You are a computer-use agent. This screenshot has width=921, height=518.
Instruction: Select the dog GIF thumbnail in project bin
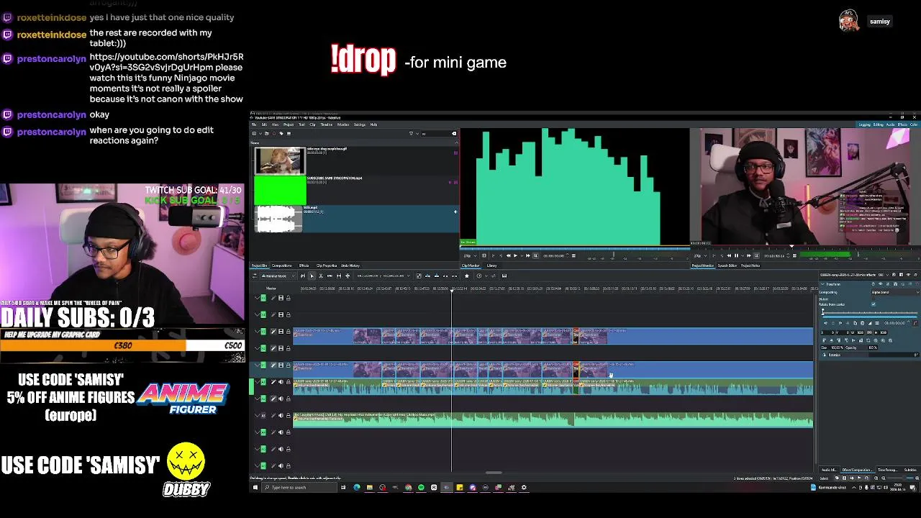(x=280, y=161)
